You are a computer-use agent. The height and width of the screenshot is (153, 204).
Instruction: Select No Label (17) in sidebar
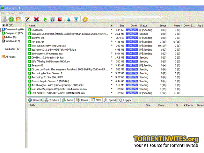click(13, 49)
